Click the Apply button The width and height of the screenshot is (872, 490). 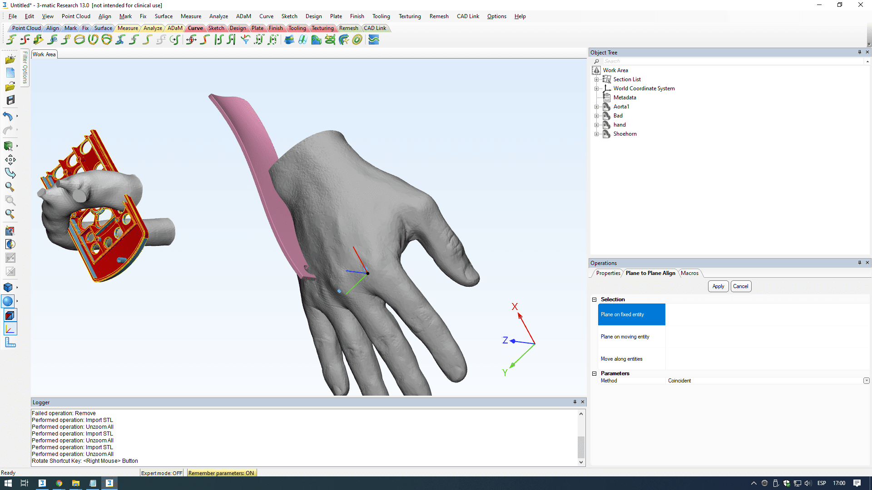718,286
